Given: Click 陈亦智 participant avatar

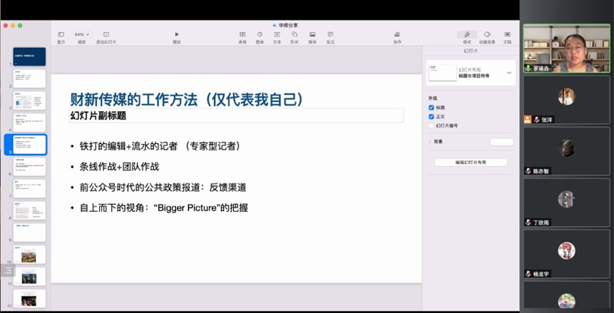Looking at the screenshot, I should coord(566,148).
